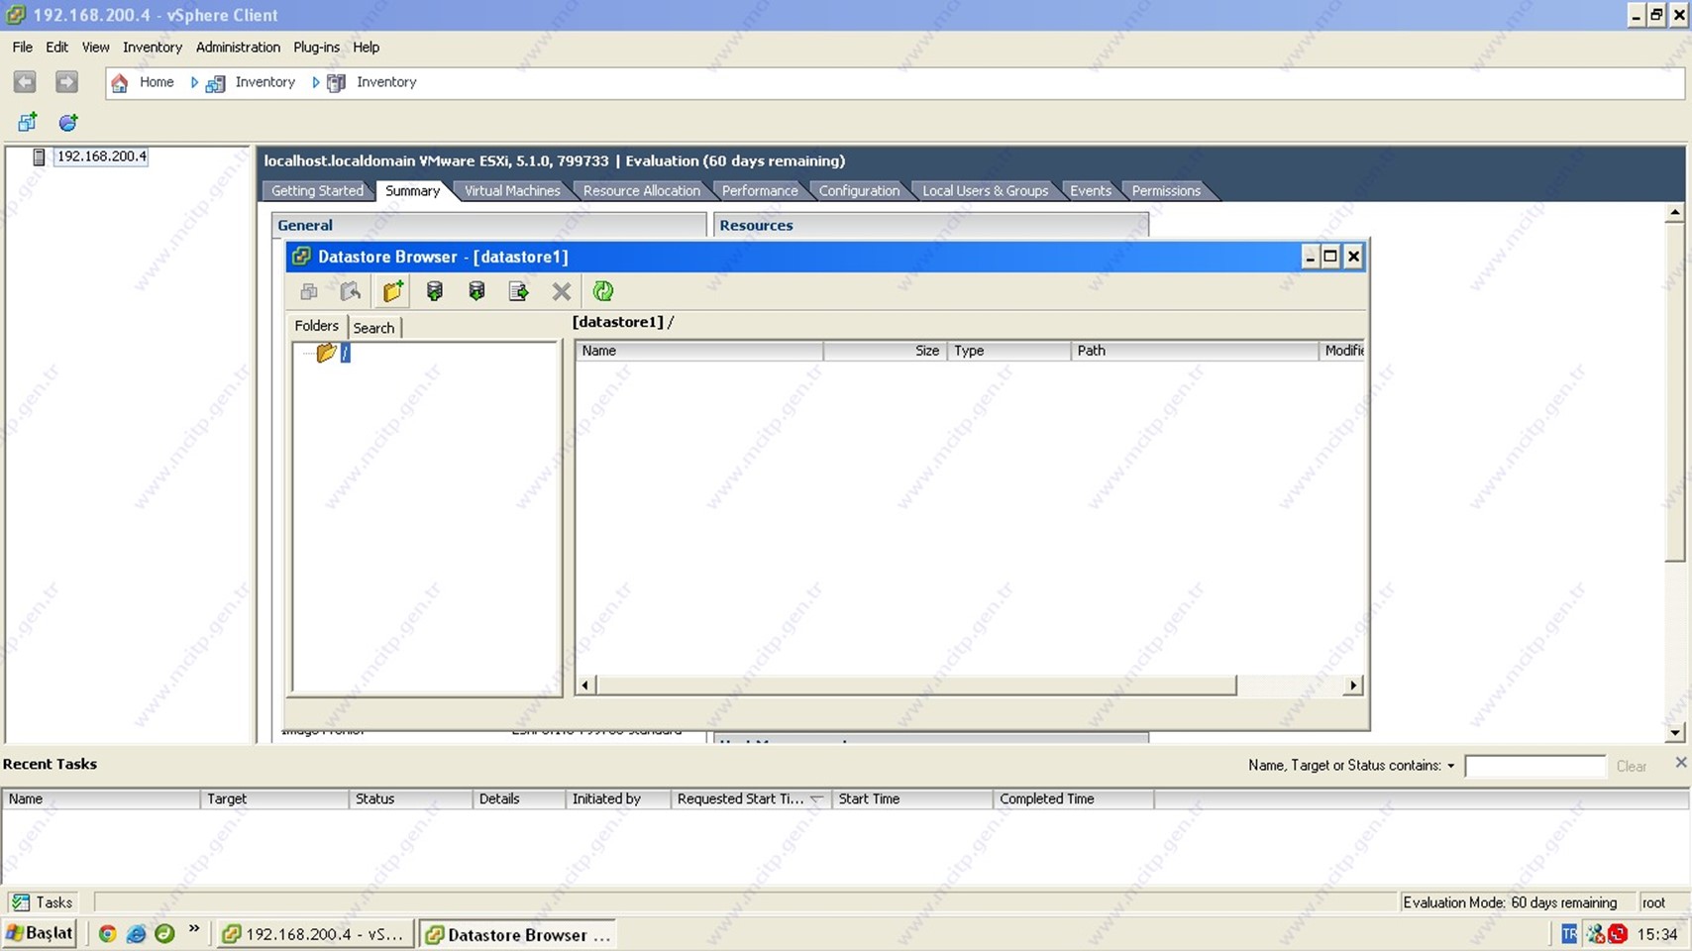
Task: Sort file list by Size column header
Action: [885, 351]
